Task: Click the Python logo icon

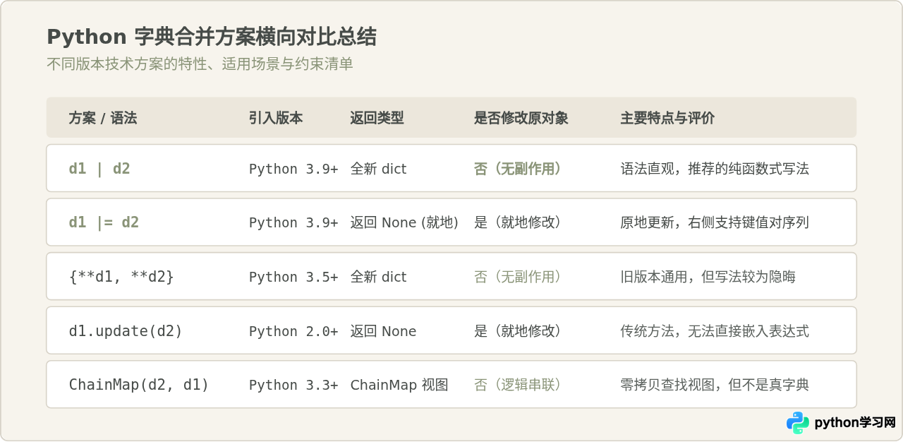Action: [798, 423]
